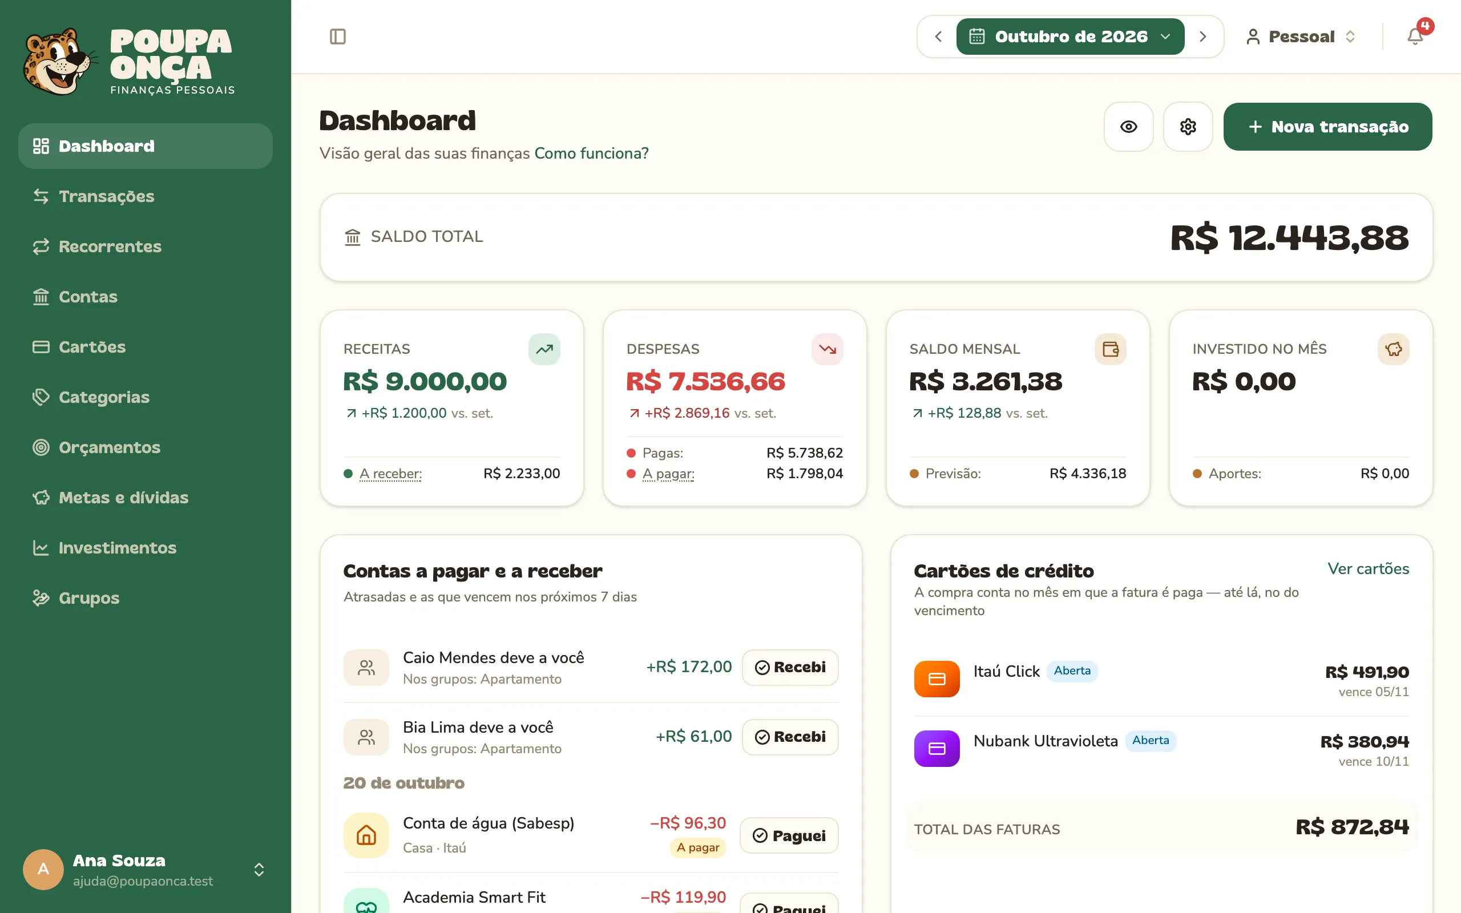The image size is (1461, 913).
Task: Toggle the sidebar panel icon
Action: click(x=337, y=37)
